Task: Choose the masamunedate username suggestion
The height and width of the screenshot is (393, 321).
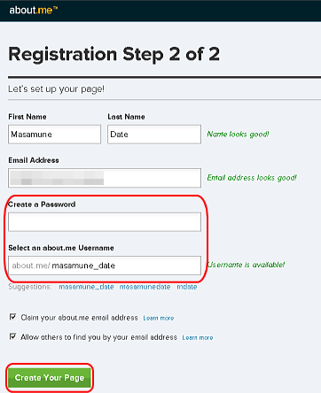Action: [145, 287]
